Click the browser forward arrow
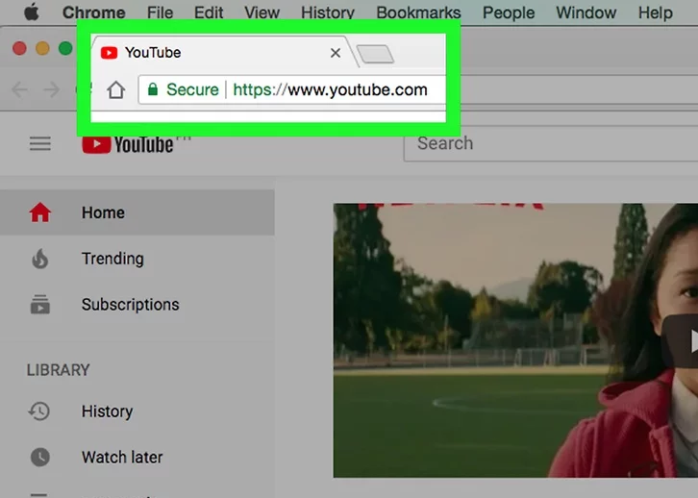Viewport: 698px width, 498px height. 51,89
